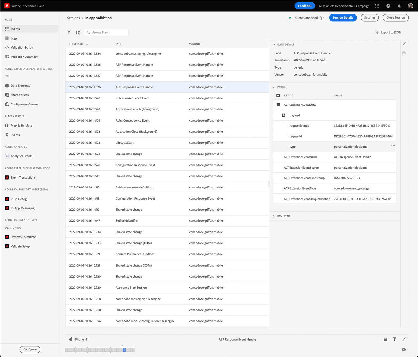
Task: Click the timeline notes icon
Action: tap(385, 339)
